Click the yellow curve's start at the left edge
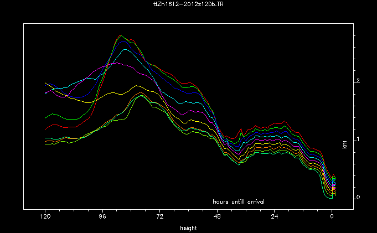The image size is (377, 233). pyautogui.click(x=45, y=83)
